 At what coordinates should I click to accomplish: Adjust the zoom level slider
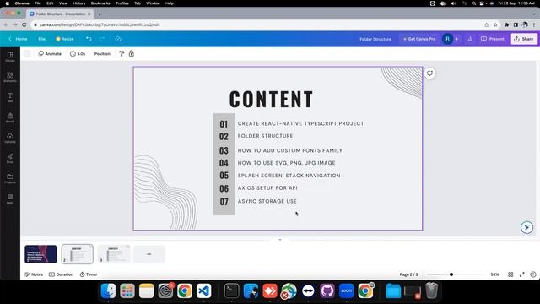click(451, 274)
